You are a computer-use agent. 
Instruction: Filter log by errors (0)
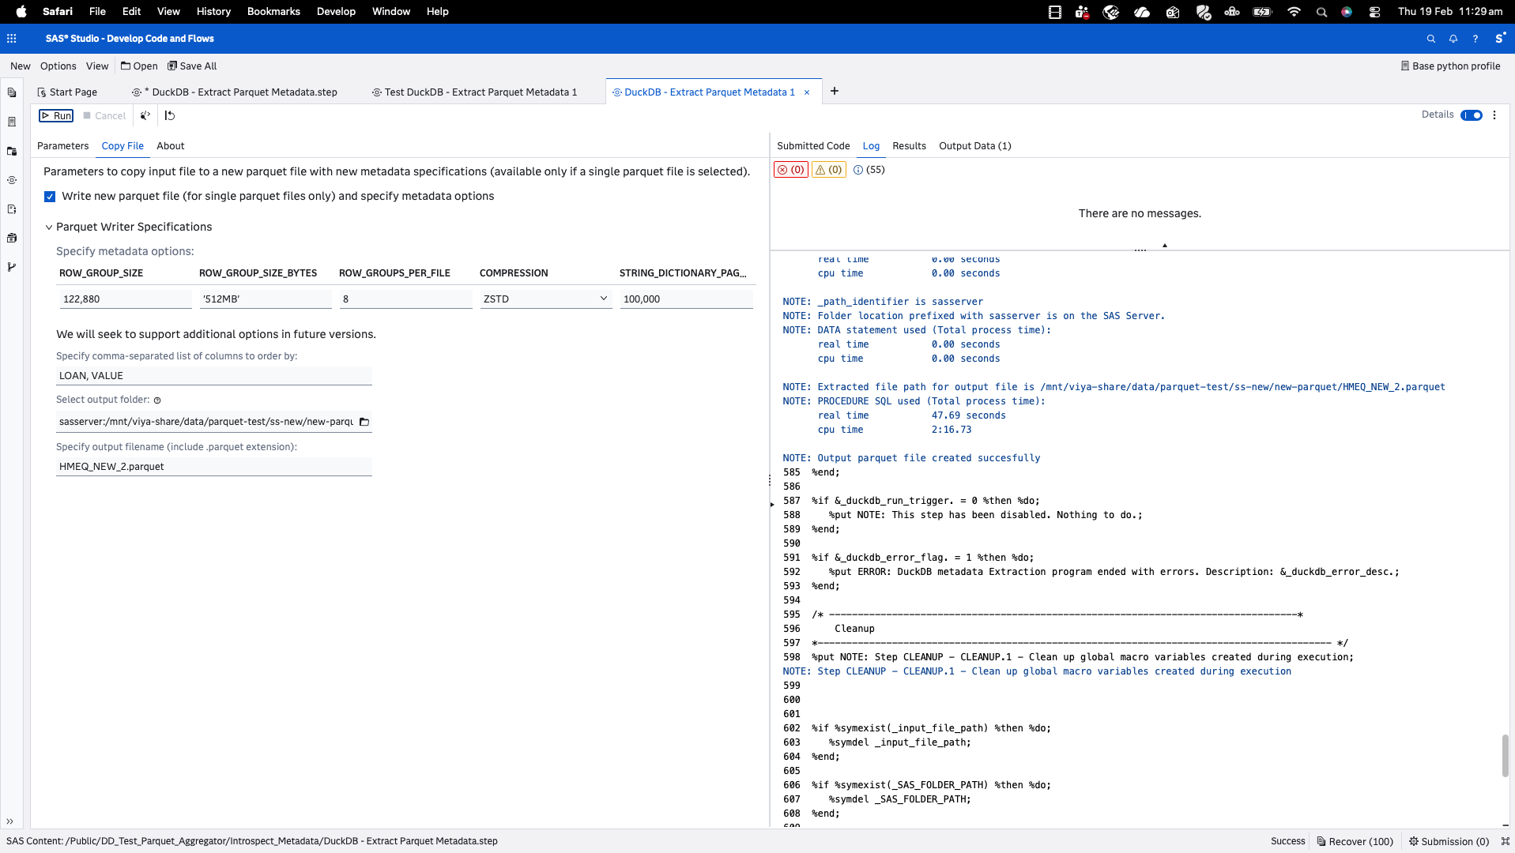[790, 170]
